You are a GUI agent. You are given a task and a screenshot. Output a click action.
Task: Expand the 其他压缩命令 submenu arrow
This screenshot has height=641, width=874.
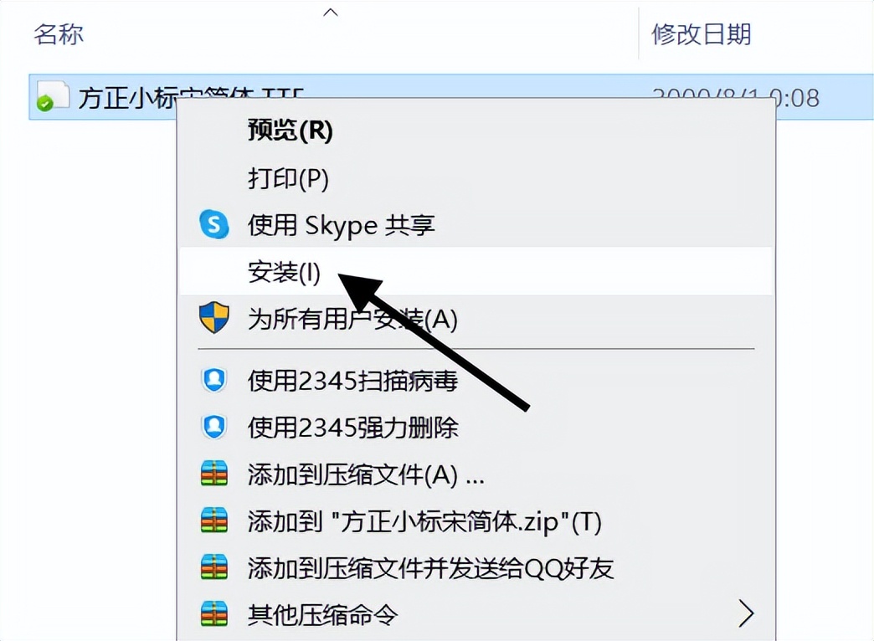click(746, 613)
